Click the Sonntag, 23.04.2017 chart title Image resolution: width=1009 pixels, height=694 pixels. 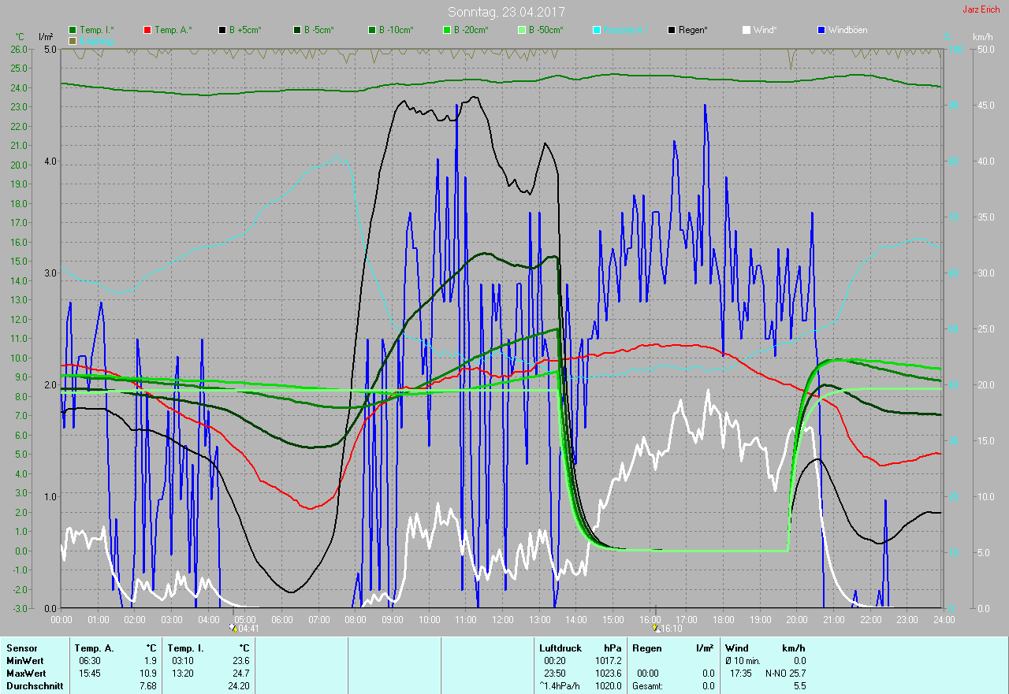(506, 12)
